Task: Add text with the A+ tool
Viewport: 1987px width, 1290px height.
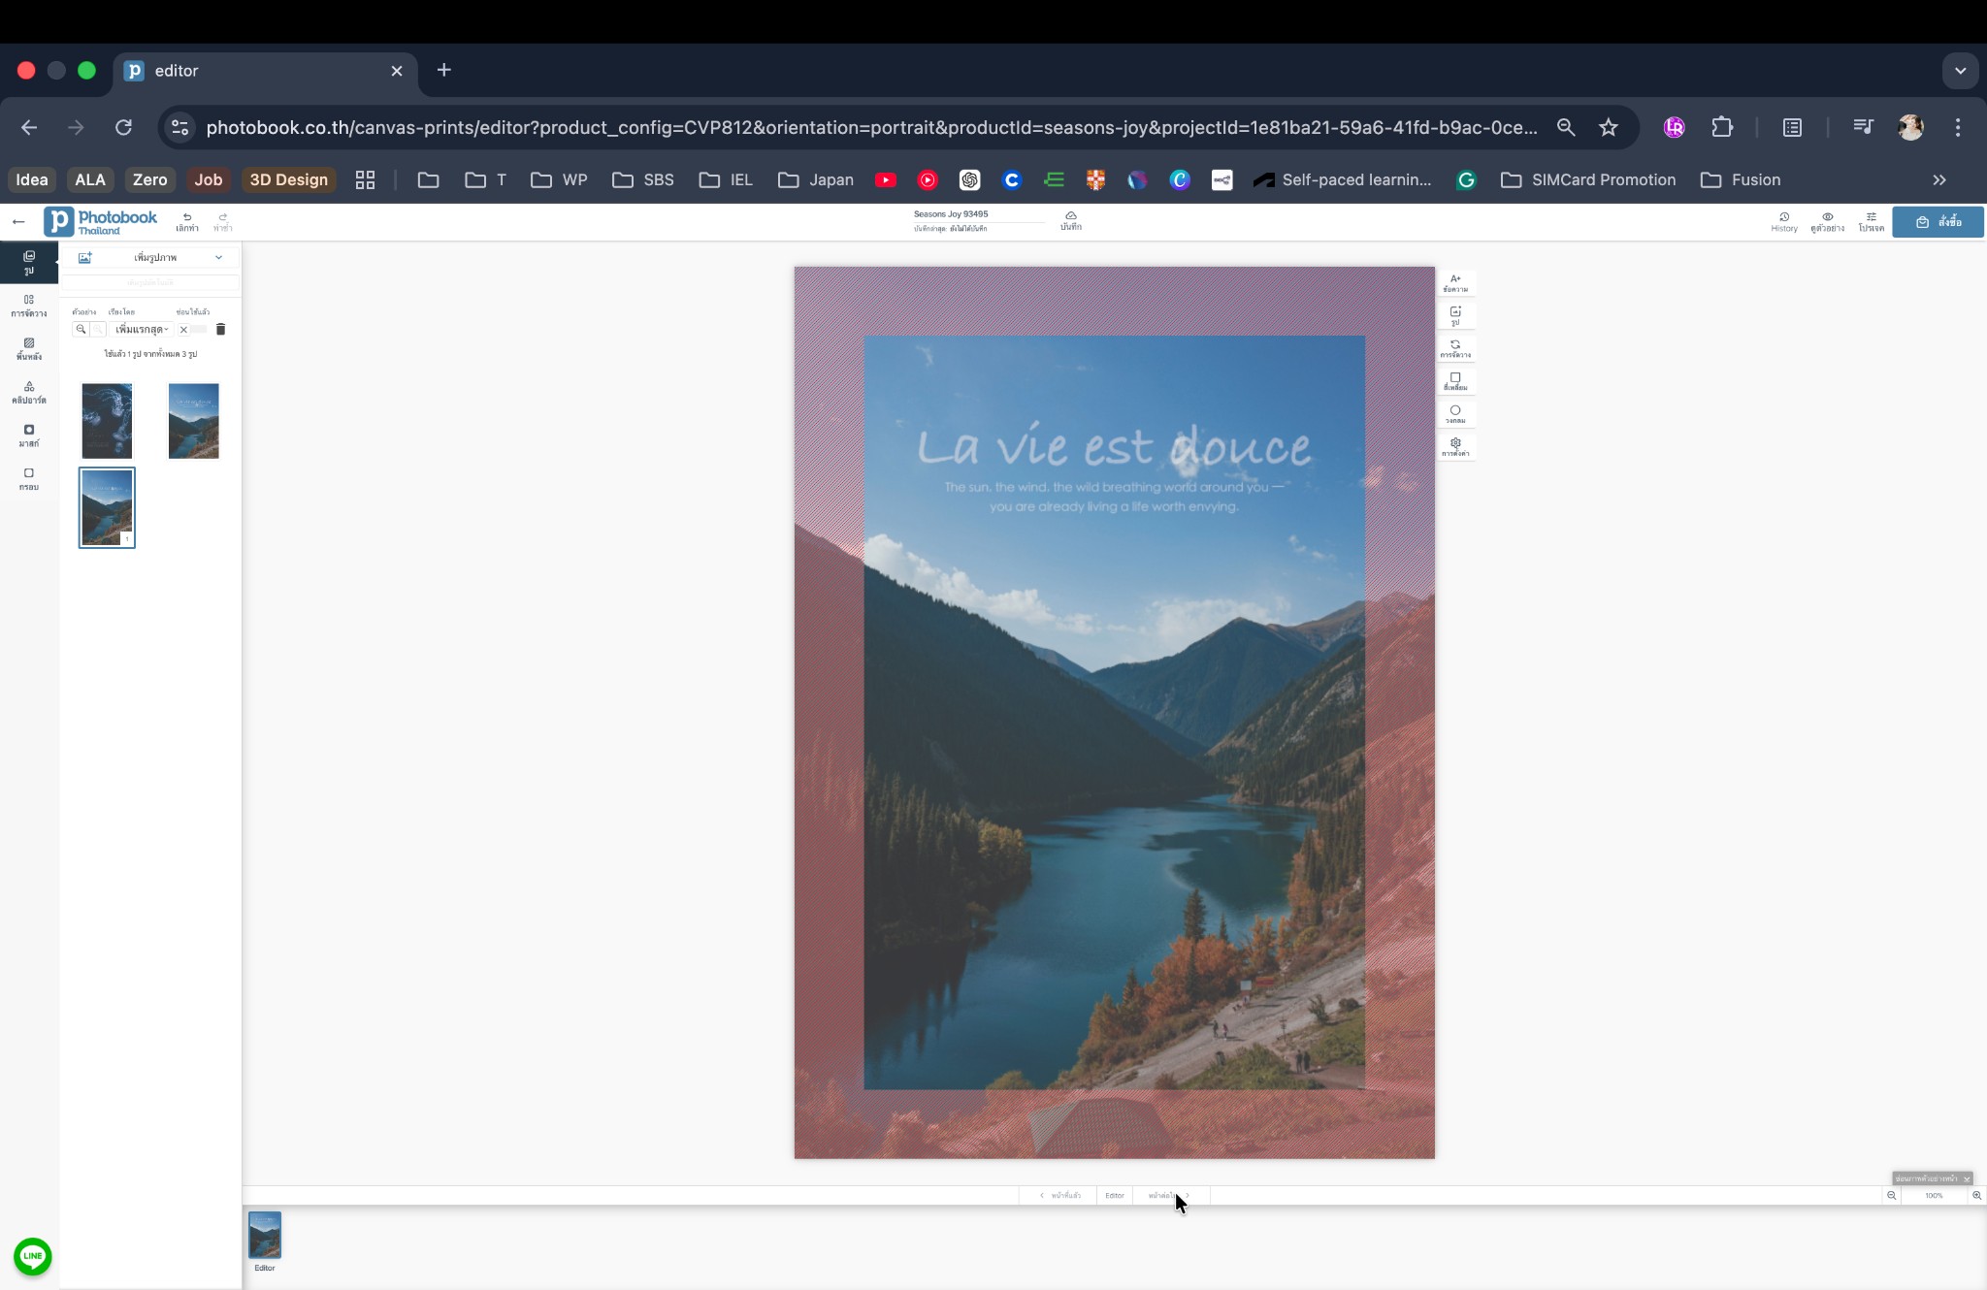Action: coord(1454,283)
